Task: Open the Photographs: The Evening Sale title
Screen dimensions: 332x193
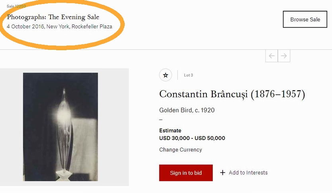Action: tap(53, 17)
